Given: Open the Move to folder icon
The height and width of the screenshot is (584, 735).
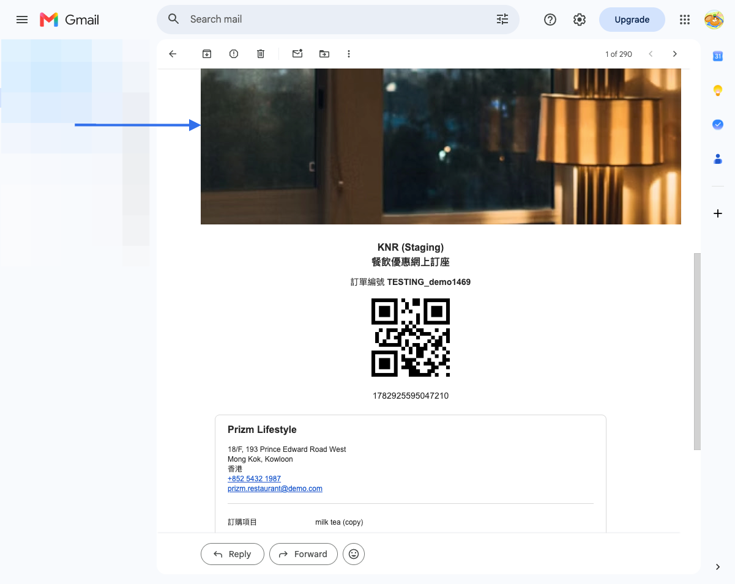Looking at the screenshot, I should pos(324,54).
